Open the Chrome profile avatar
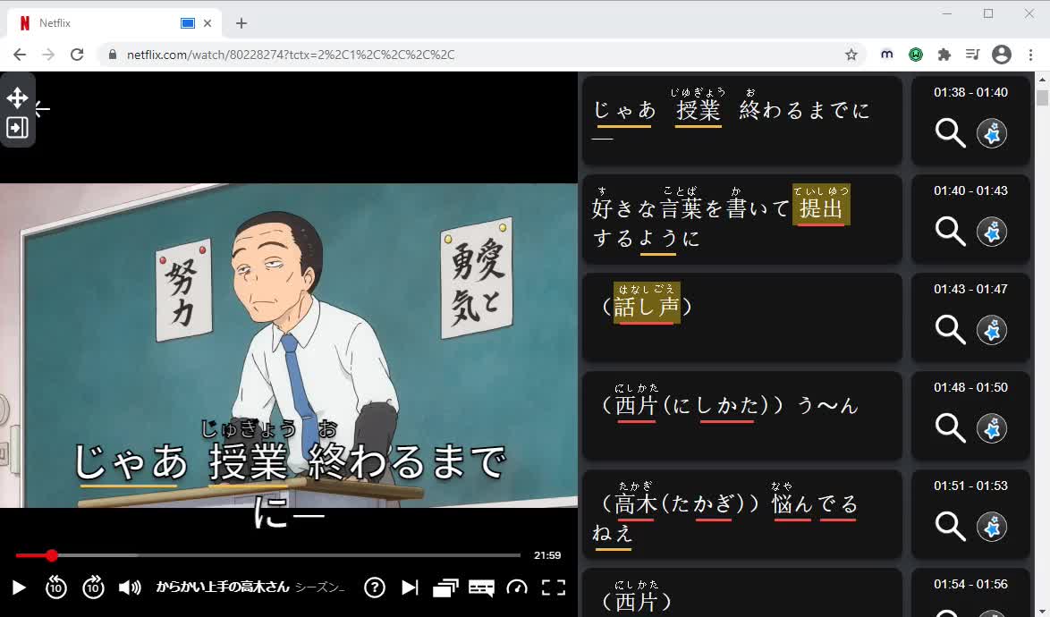Screen dimensions: 1050x617 1002,55
